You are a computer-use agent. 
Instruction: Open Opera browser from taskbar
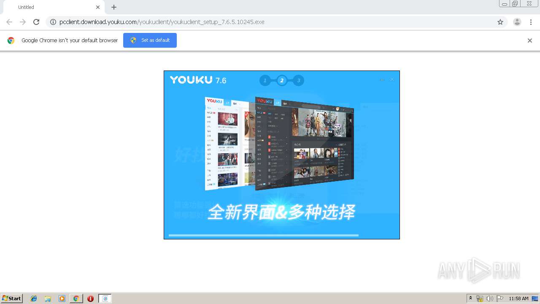click(90, 299)
